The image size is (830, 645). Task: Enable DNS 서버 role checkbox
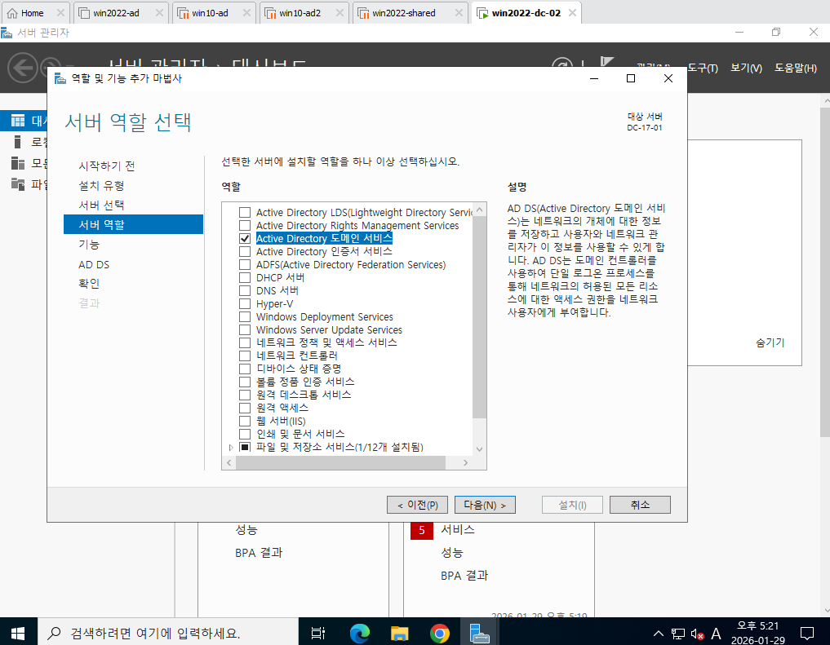point(245,291)
